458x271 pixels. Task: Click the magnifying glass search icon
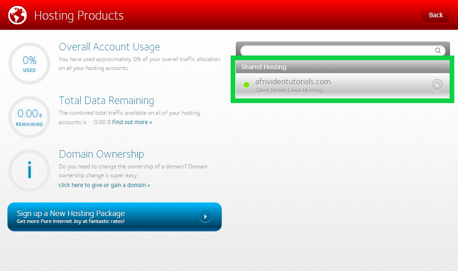point(438,50)
